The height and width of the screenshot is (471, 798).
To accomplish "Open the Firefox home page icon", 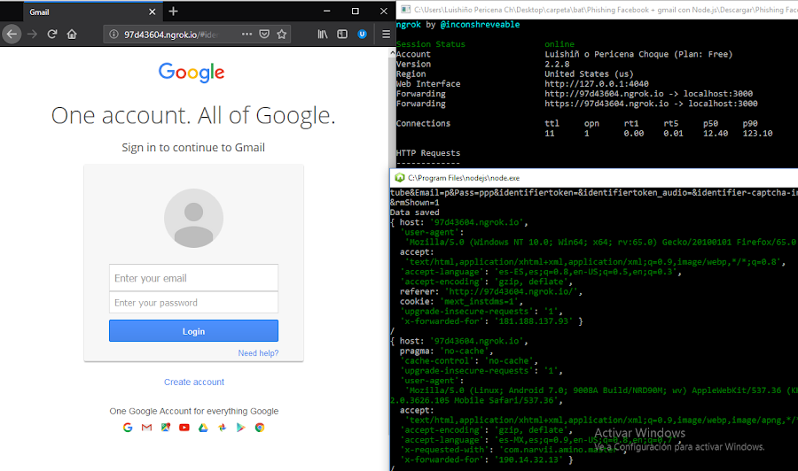I will point(72,34).
